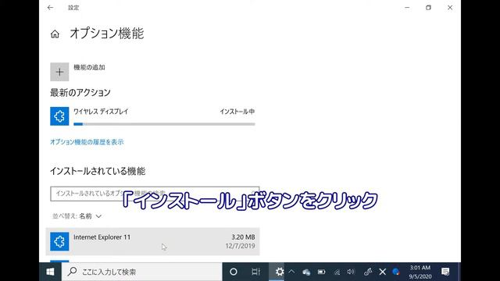Select the Internet Explorer 11 row name
Image resolution: width=500 pixels, height=281 pixels.
point(102,237)
